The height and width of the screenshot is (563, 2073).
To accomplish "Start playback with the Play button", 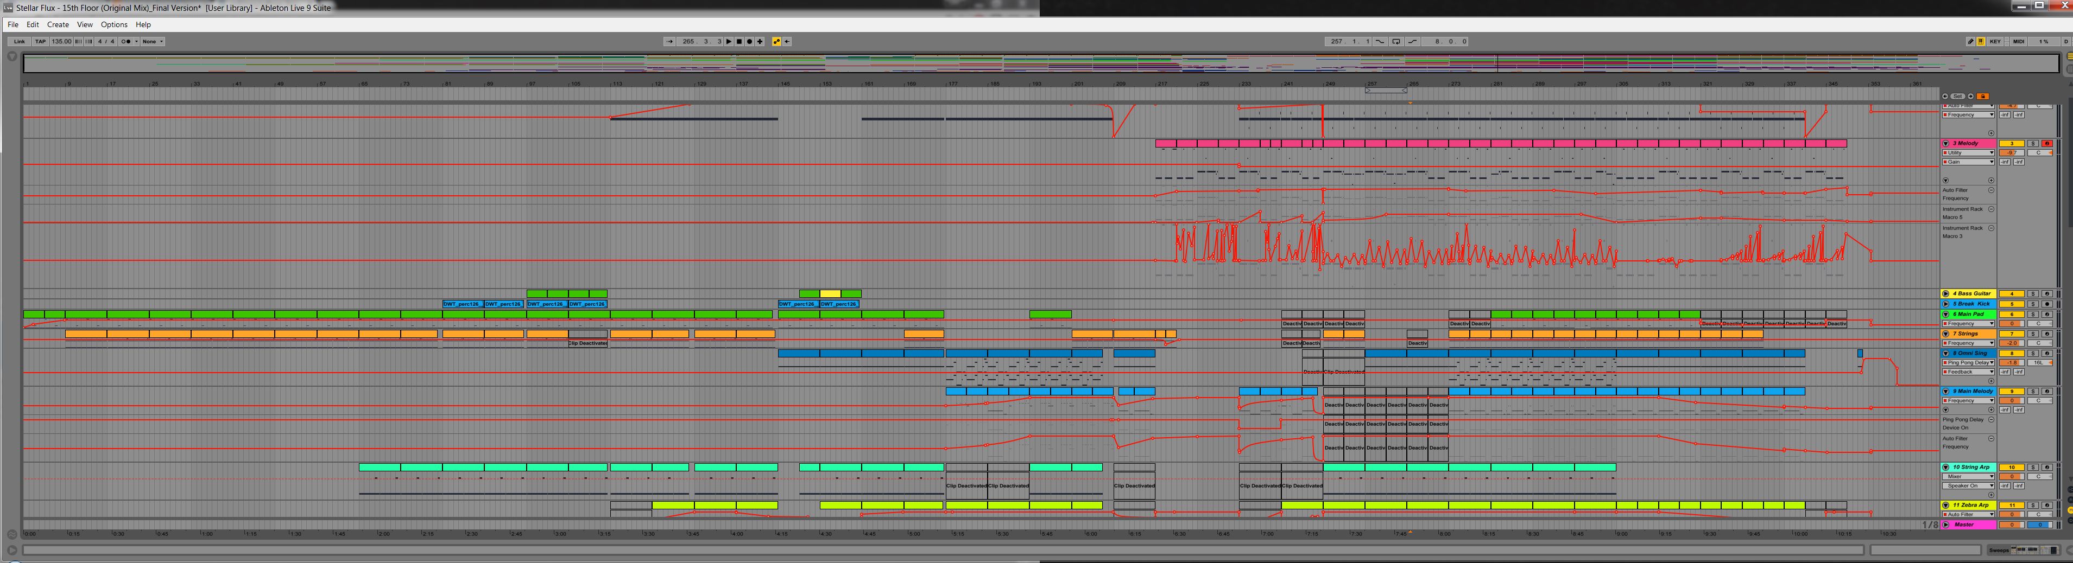I will coord(729,42).
